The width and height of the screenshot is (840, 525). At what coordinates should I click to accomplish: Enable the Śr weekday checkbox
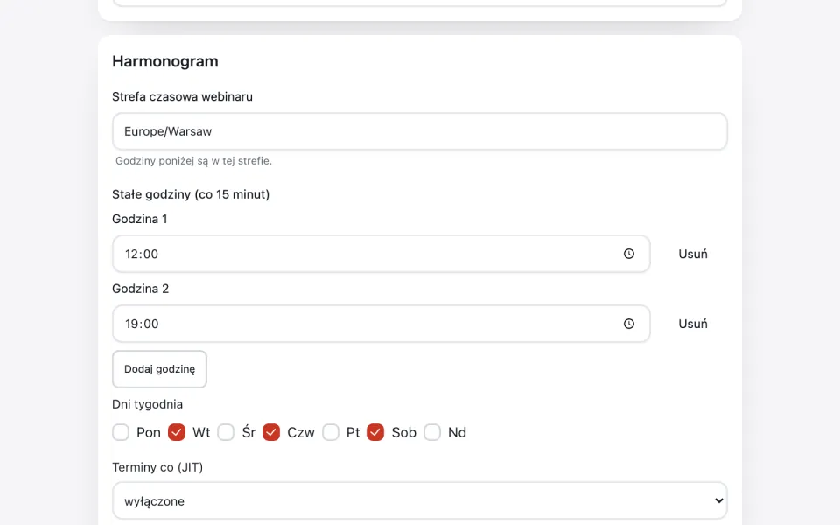[226, 432]
